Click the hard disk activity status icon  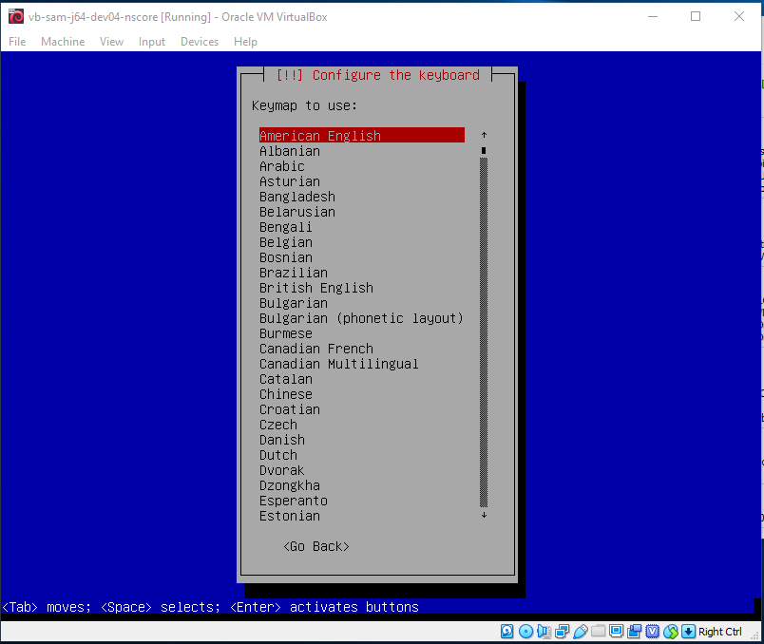coord(506,632)
